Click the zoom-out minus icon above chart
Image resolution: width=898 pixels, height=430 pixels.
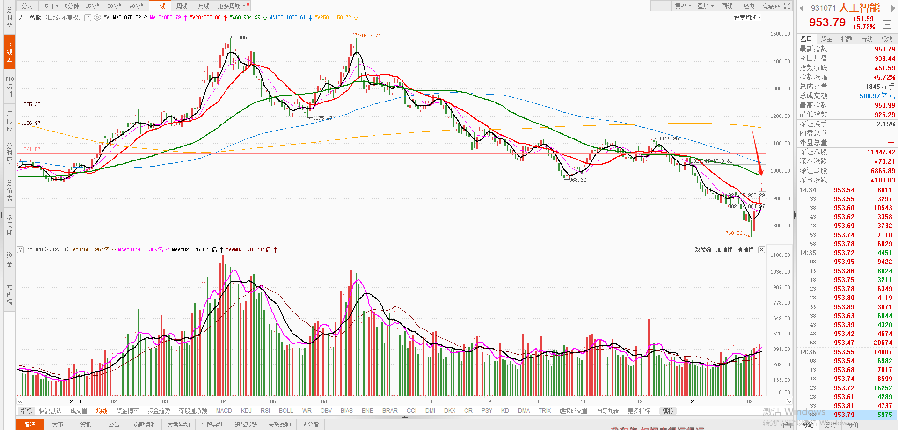click(x=666, y=6)
